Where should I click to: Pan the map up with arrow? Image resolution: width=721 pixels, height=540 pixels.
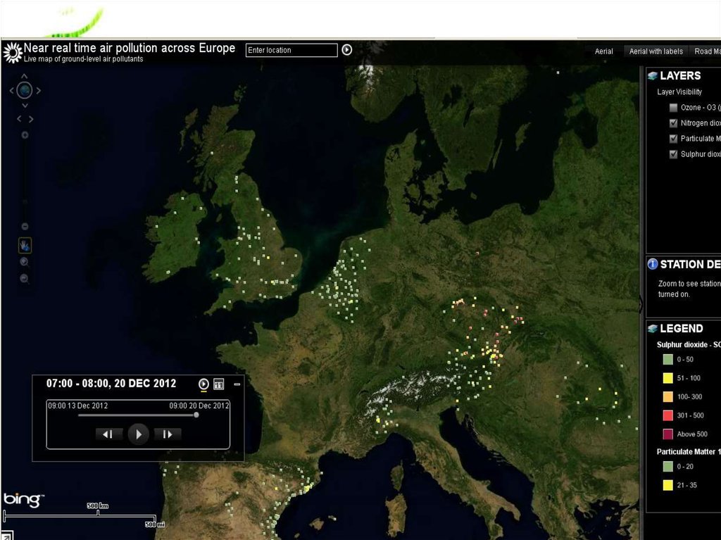pos(25,75)
